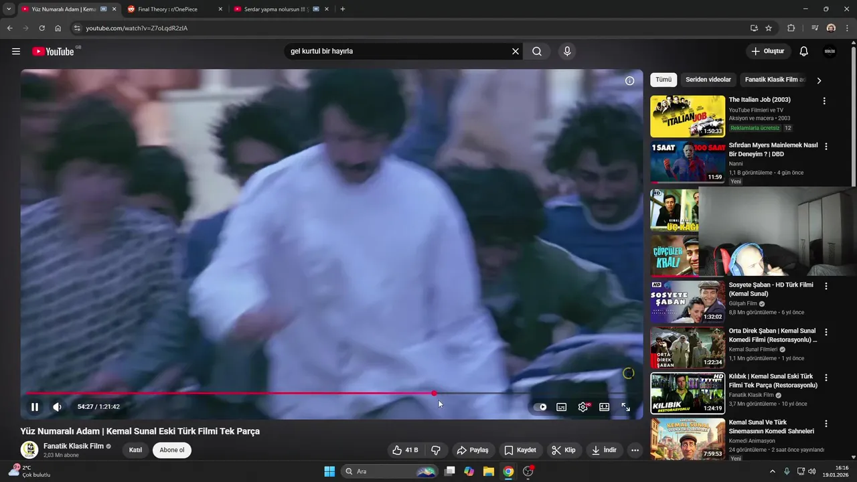Open Fanatik Klasik Film channel name

pos(74,446)
